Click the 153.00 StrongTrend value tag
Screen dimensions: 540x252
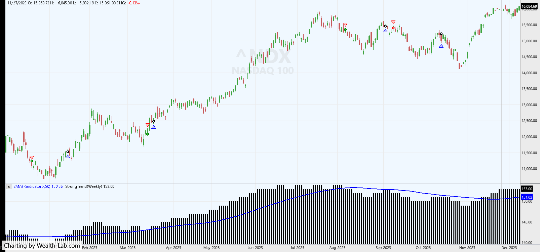pos(527,189)
